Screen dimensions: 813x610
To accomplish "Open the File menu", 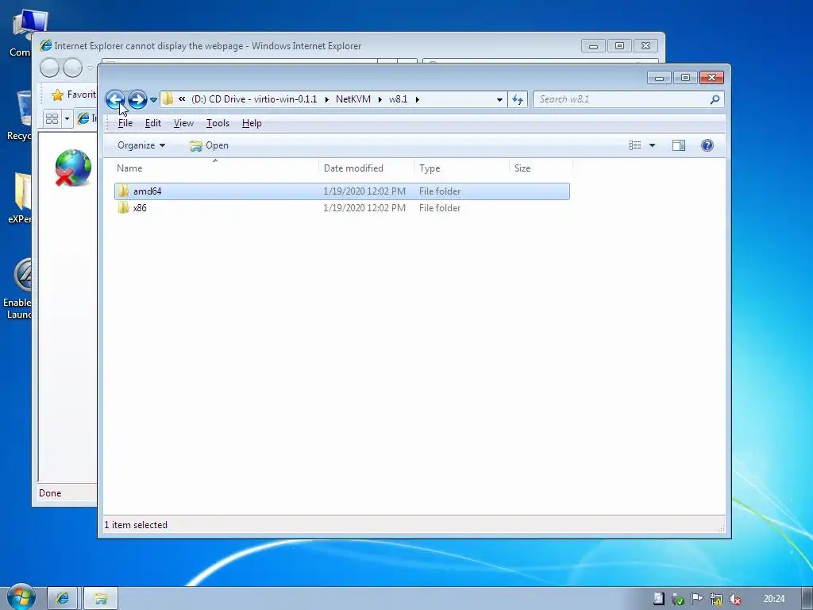I will click(125, 123).
